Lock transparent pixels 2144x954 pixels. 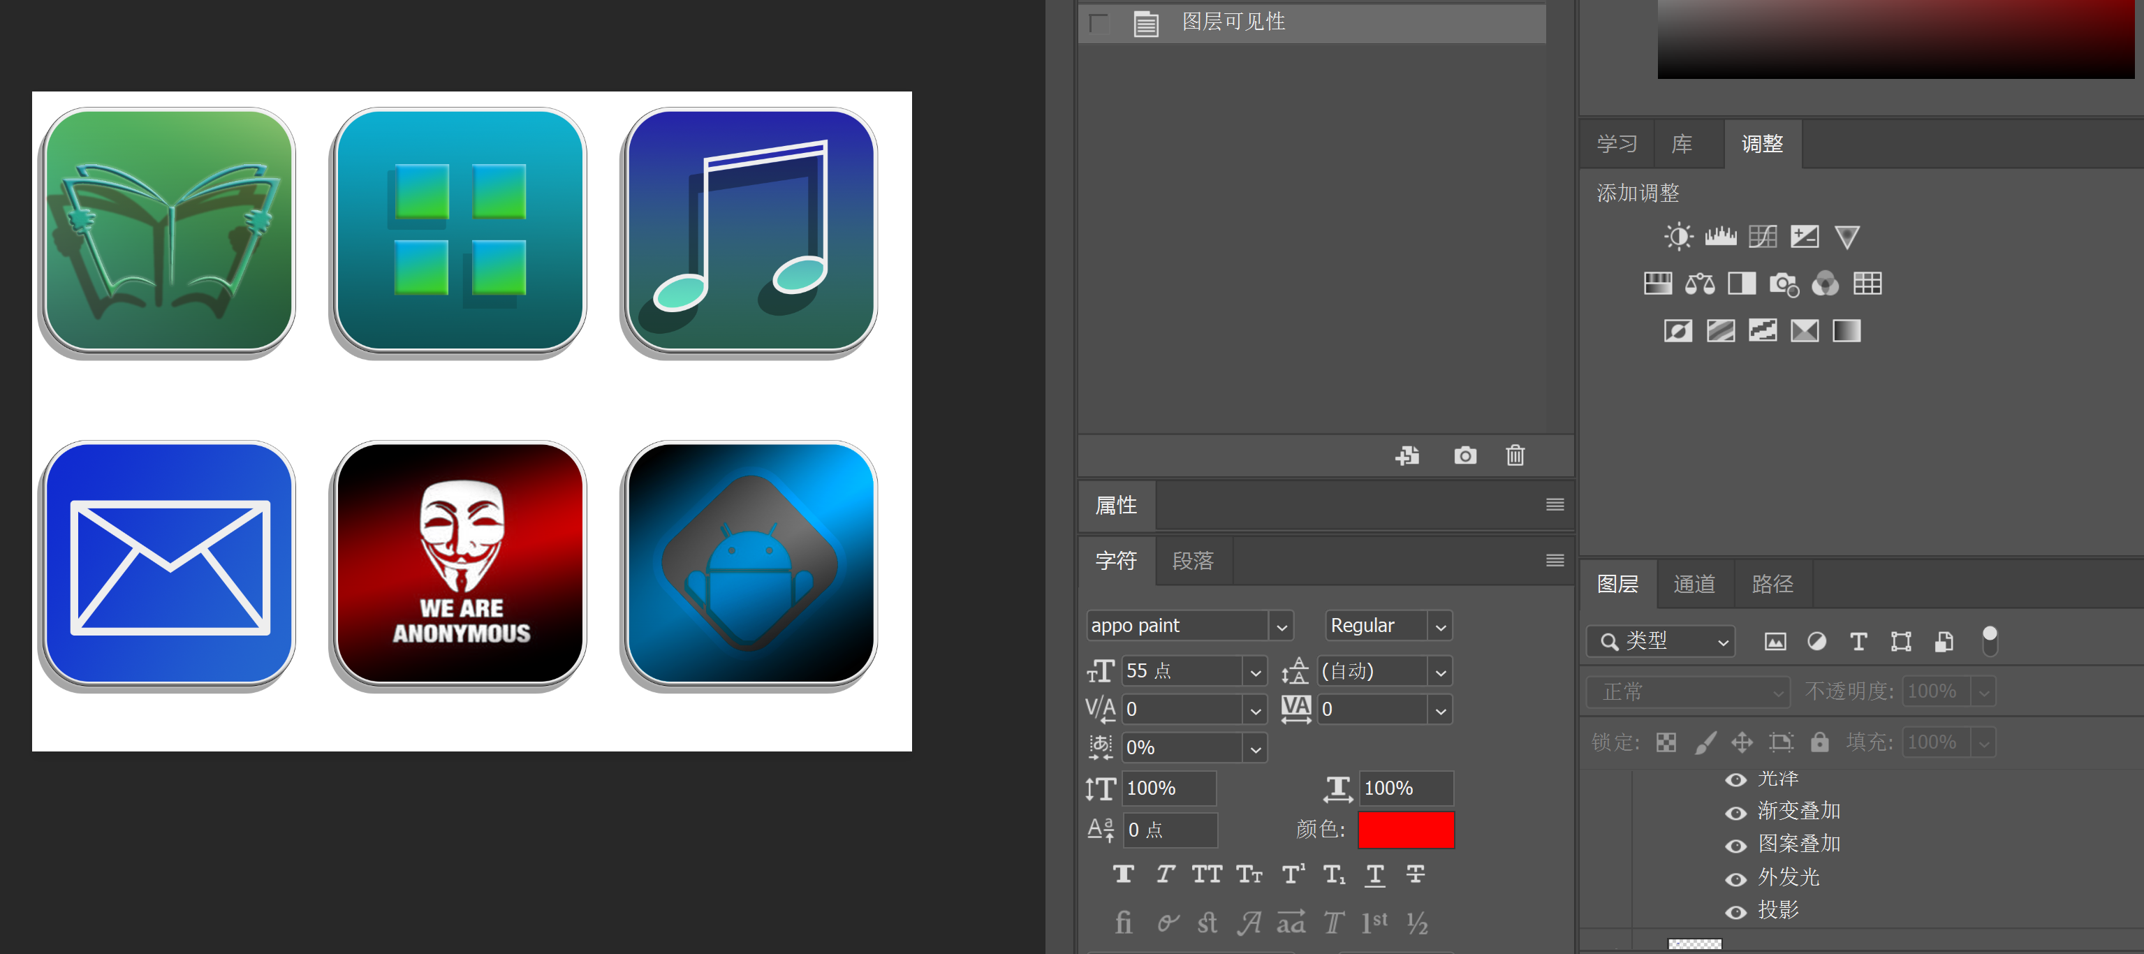point(1666,742)
